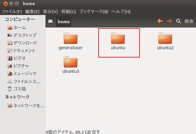Click the forward arrow navigation icon
Screen dimensions: 196x134
coord(169,21)
